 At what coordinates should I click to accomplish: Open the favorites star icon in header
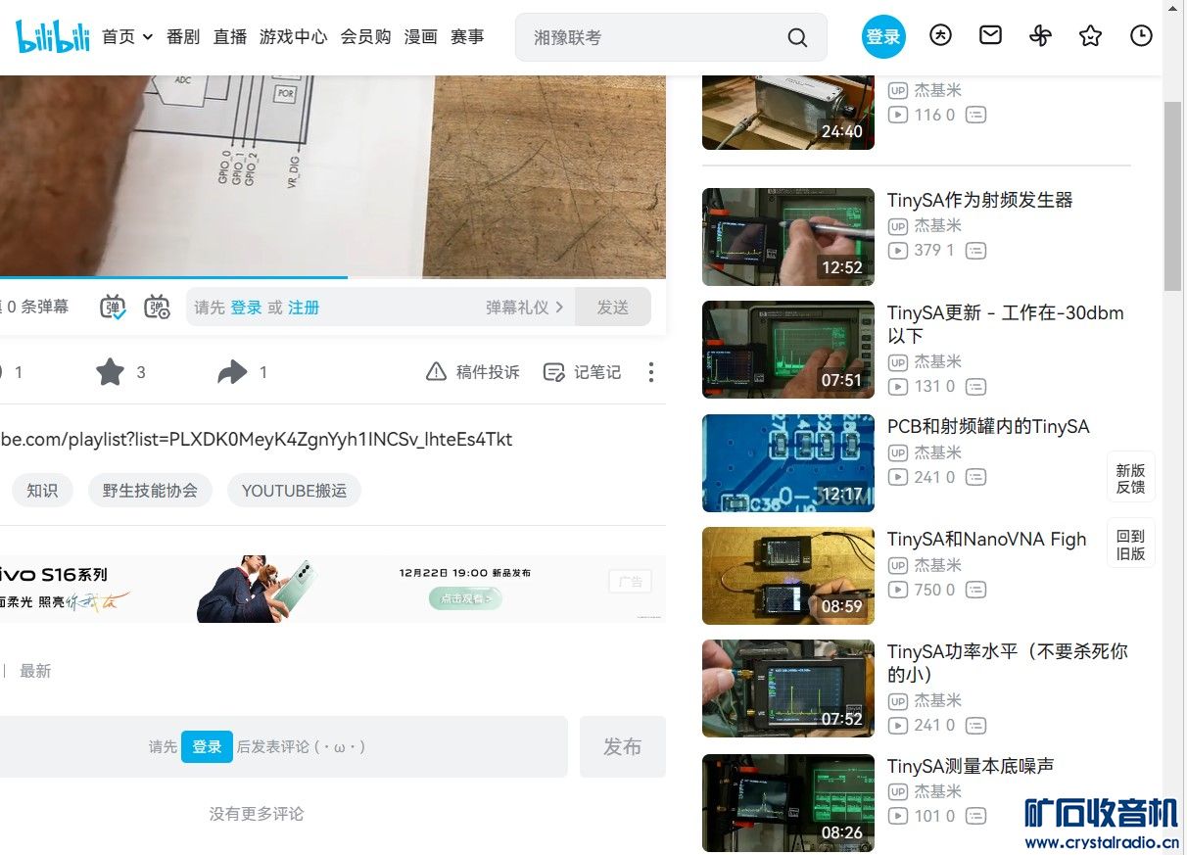click(1090, 36)
